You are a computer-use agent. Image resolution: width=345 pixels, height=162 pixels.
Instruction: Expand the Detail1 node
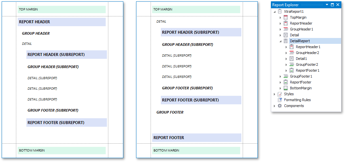tap(286, 59)
